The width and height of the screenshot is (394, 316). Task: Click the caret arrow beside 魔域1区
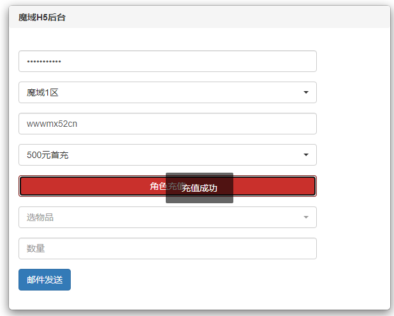(x=306, y=92)
